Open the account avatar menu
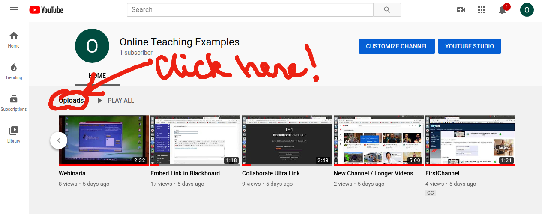Image resolution: width=542 pixels, height=214 pixels. (527, 10)
